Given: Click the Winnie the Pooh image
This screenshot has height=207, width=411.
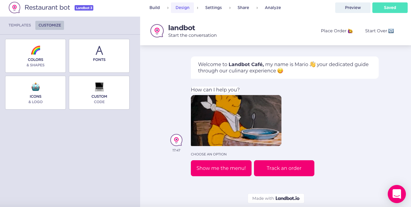Looking at the screenshot, I should 236,120.
